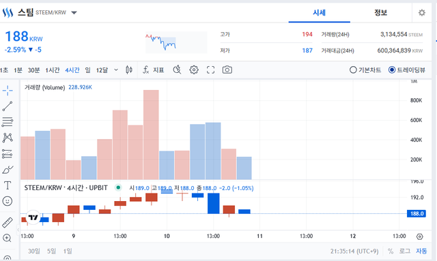
Task: Click the green market status dot
Action: click(x=118, y=187)
